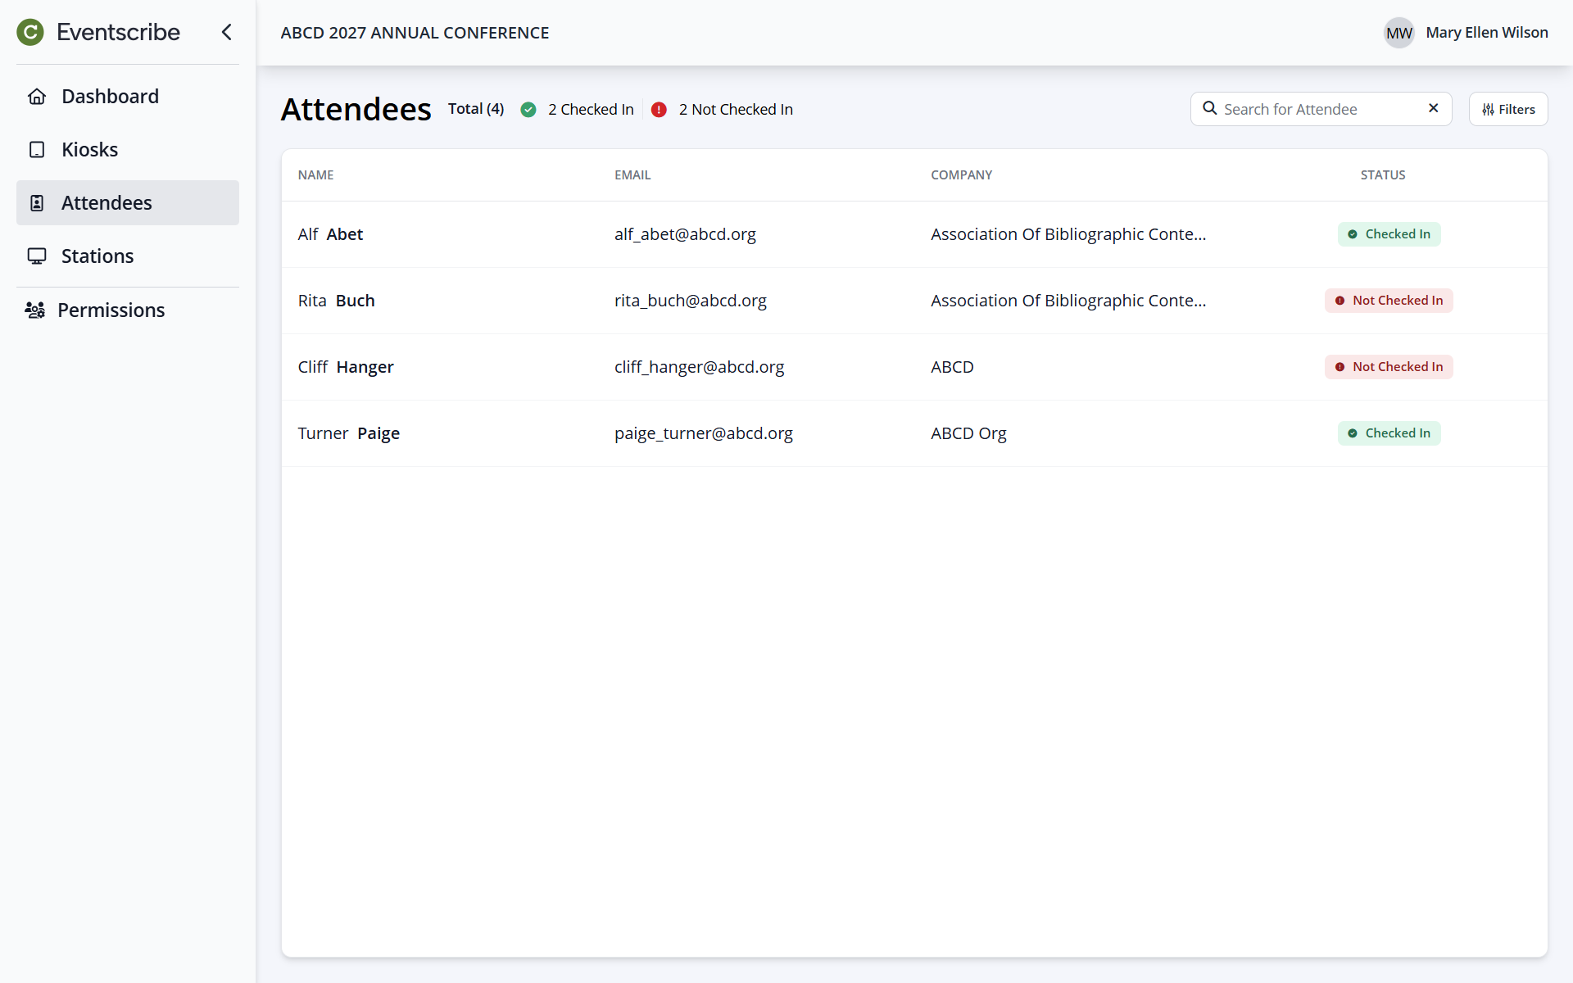This screenshot has height=983, width=1573.
Task: Clear the attendee search field
Action: click(x=1433, y=108)
